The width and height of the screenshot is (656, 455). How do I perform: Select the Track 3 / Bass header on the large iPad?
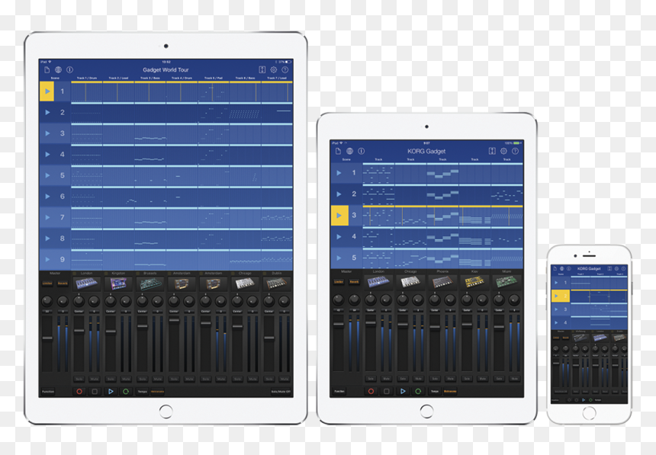(x=150, y=79)
